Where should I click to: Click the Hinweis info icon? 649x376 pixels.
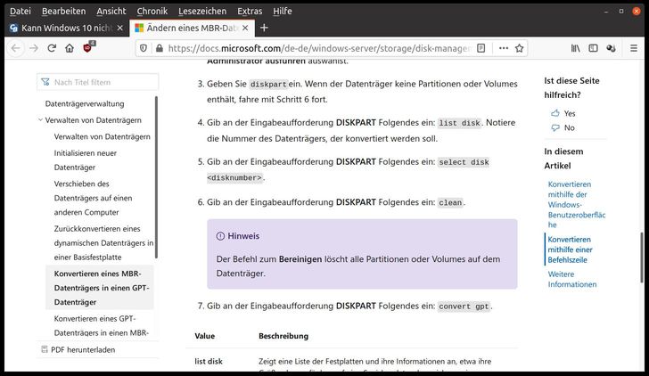220,236
